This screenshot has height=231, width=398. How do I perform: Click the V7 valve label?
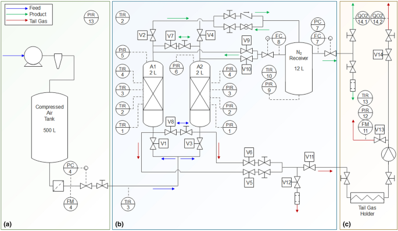[171, 36]
